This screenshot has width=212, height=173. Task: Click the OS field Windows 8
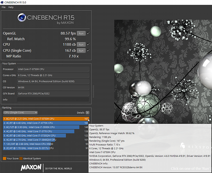click(x=53, y=81)
